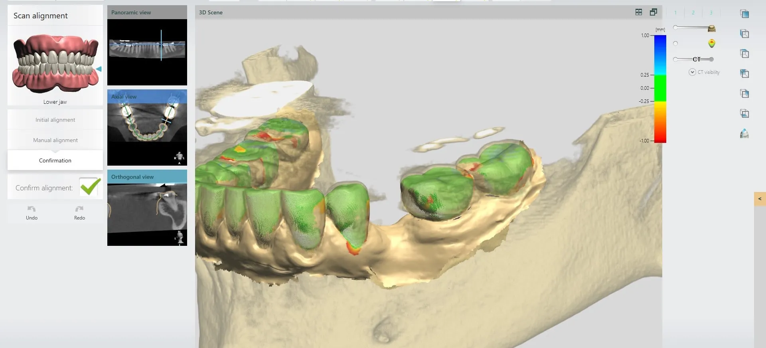Go to the Manual alignment step

pyautogui.click(x=55, y=140)
